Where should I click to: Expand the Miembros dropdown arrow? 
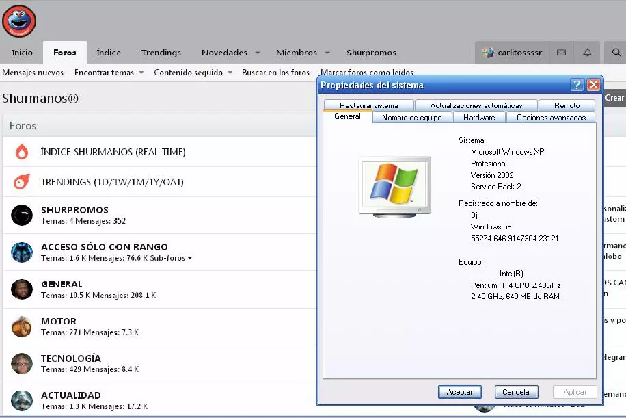327,53
